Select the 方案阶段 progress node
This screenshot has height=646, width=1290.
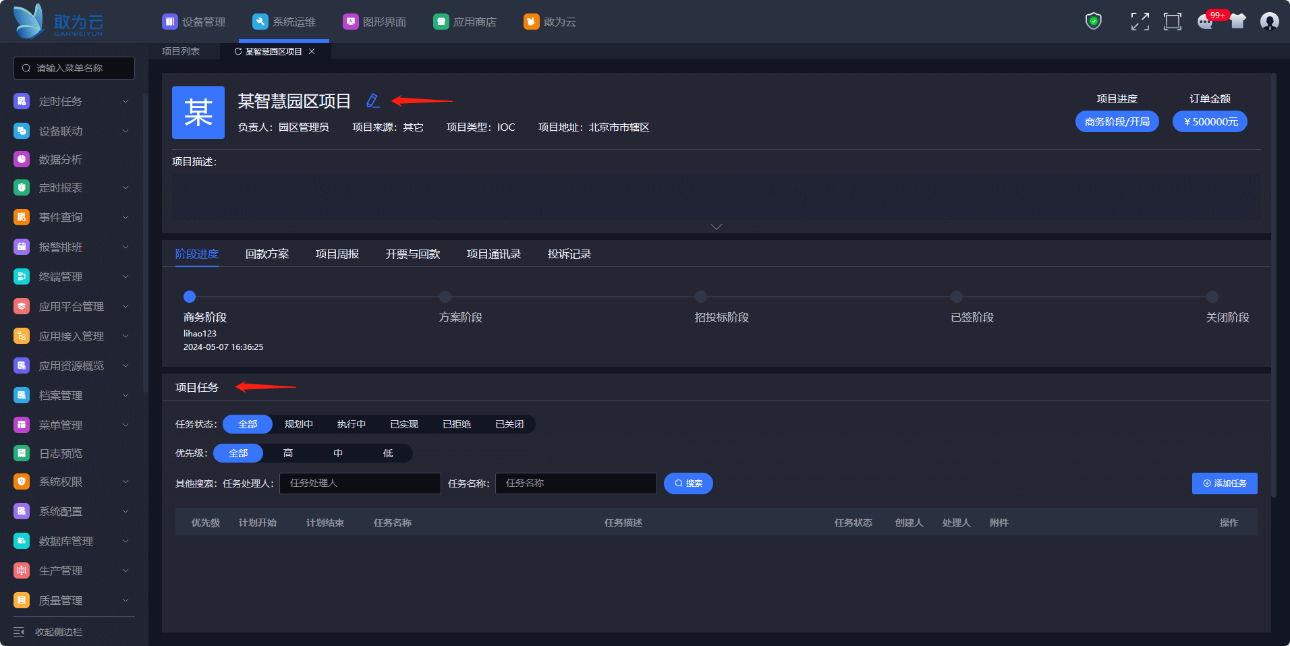pos(445,297)
